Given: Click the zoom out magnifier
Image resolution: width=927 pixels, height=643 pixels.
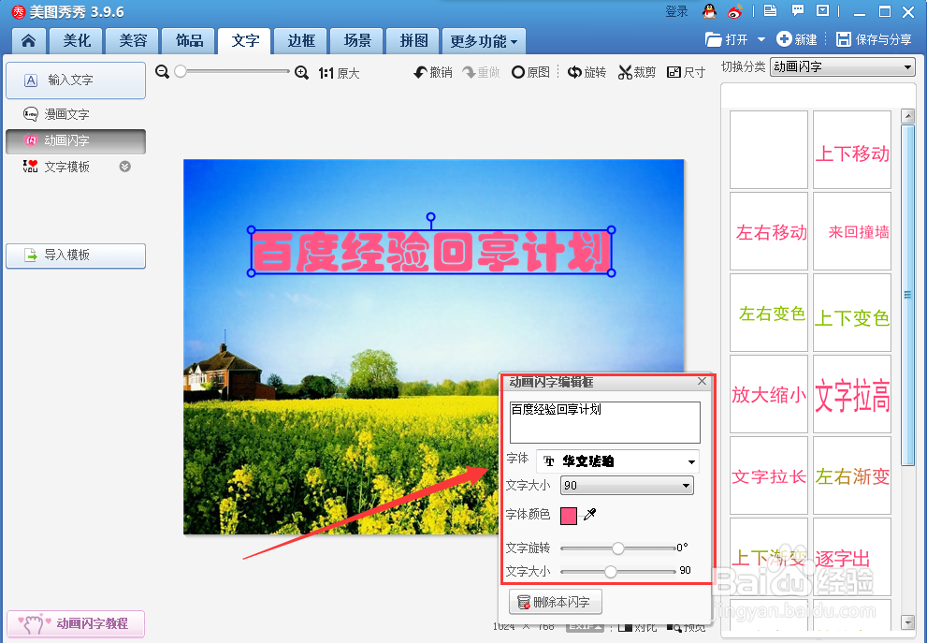Looking at the screenshot, I should click(x=162, y=71).
